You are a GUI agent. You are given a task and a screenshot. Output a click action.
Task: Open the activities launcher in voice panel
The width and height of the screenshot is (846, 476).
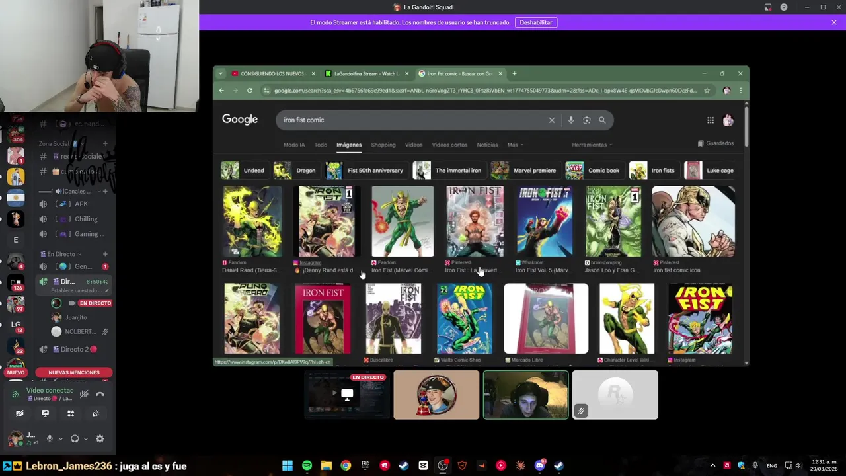tap(71, 413)
